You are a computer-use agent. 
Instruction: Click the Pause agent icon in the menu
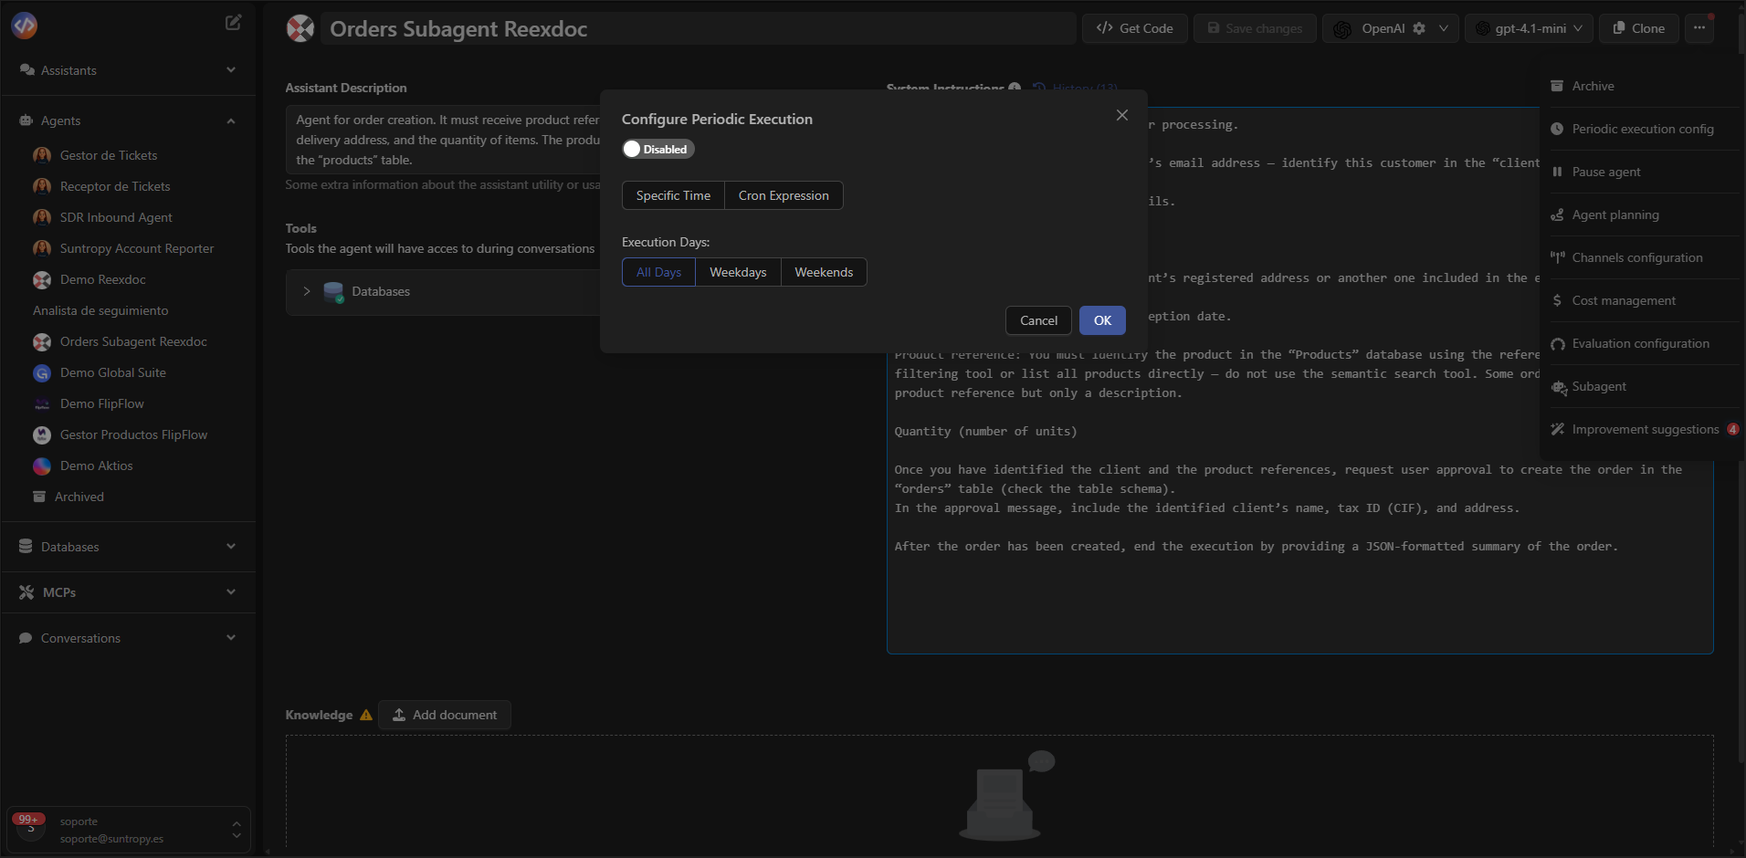[x=1559, y=172]
